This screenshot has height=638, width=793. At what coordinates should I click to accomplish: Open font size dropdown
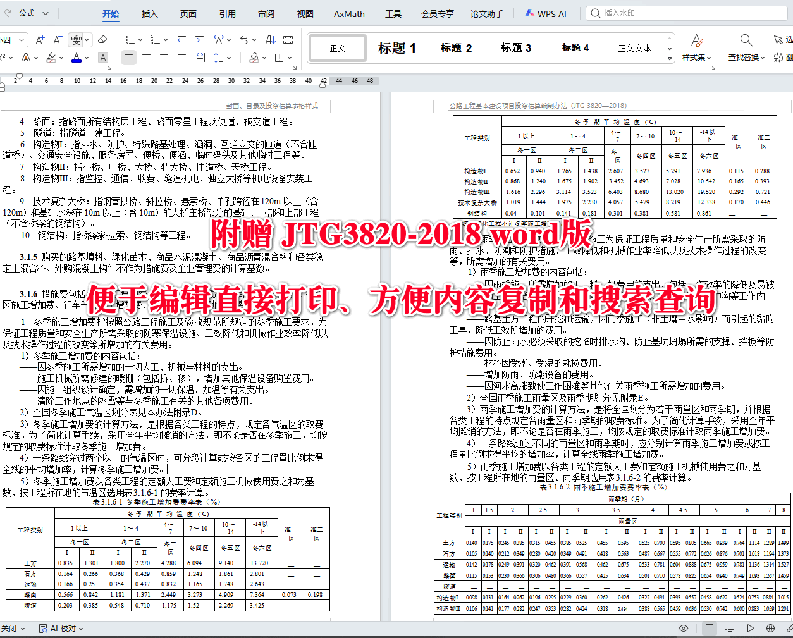pyautogui.click(x=22, y=40)
